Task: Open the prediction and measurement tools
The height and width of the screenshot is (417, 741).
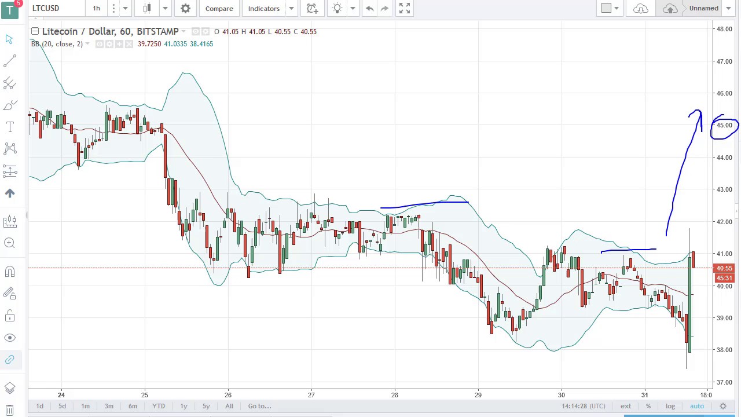Action: point(9,171)
